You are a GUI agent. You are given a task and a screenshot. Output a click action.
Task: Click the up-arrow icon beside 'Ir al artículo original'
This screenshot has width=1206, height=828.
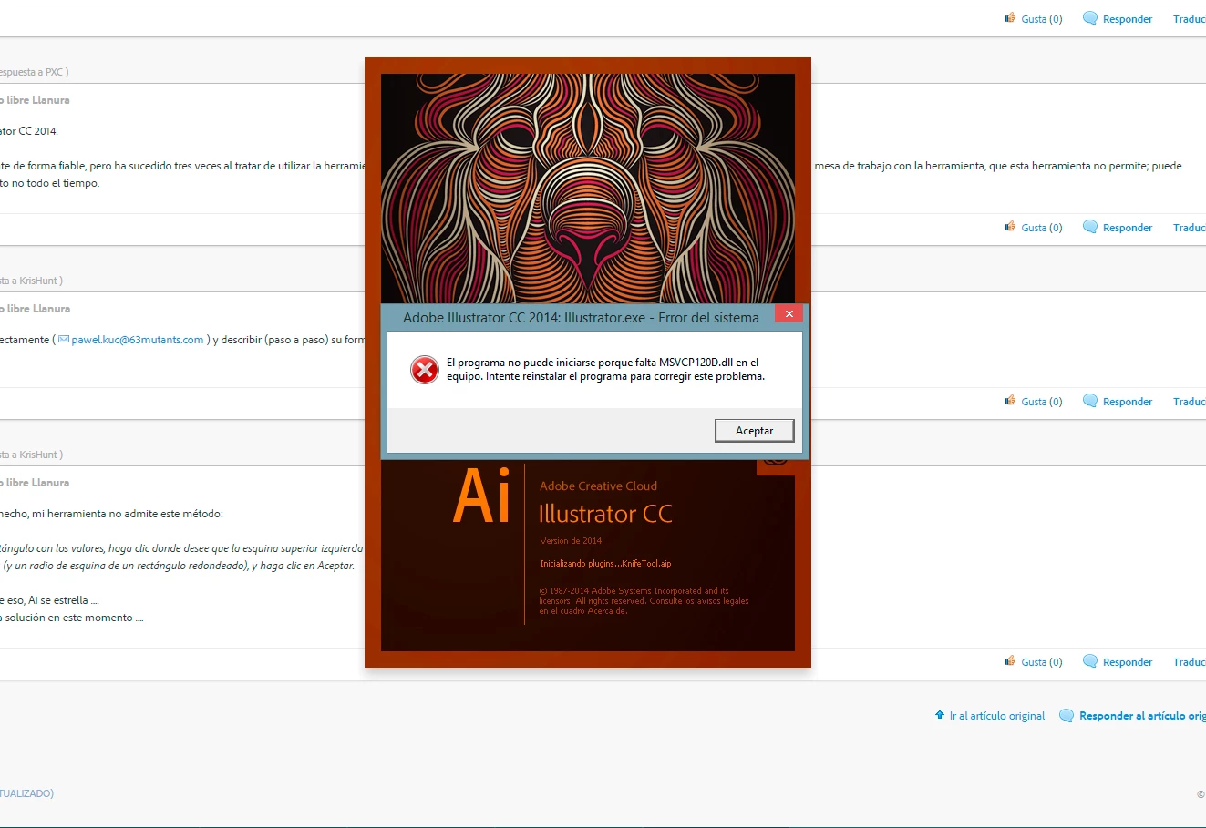tap(940, 715)
